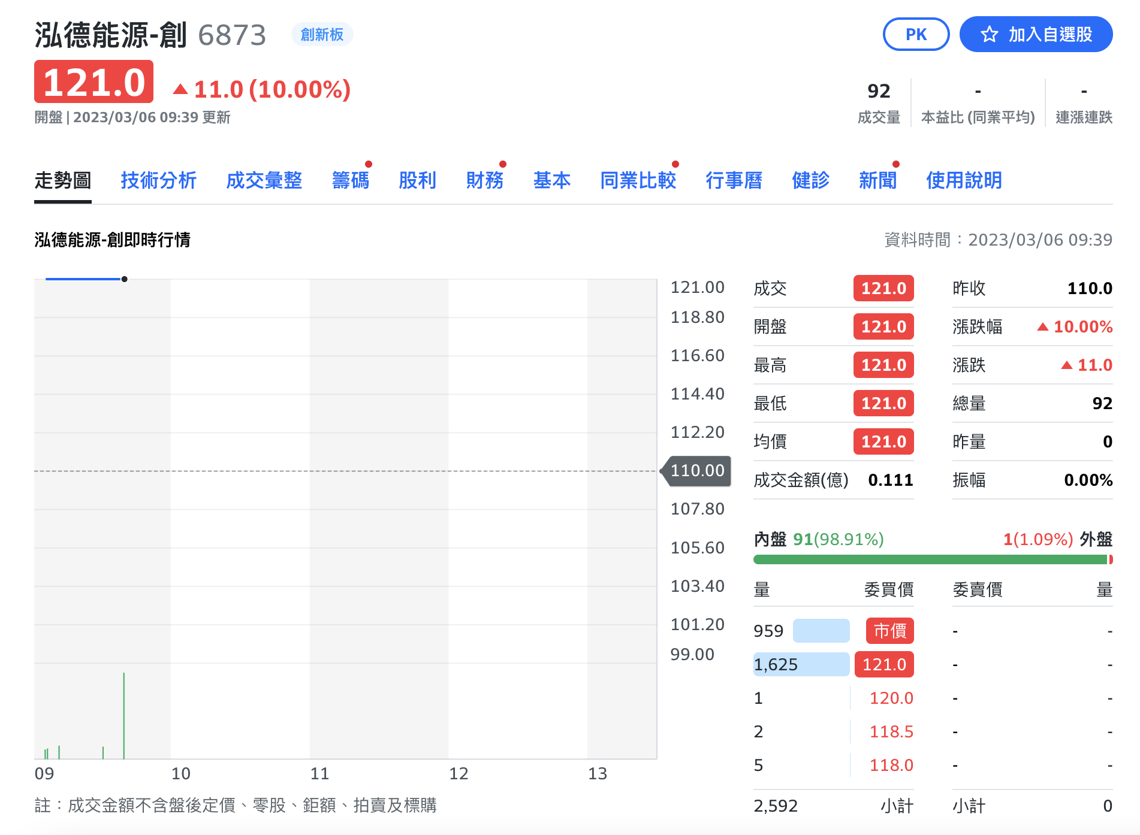Click the 創新板 badge
The image size is (1140, 835).
[x=322, y=35]
